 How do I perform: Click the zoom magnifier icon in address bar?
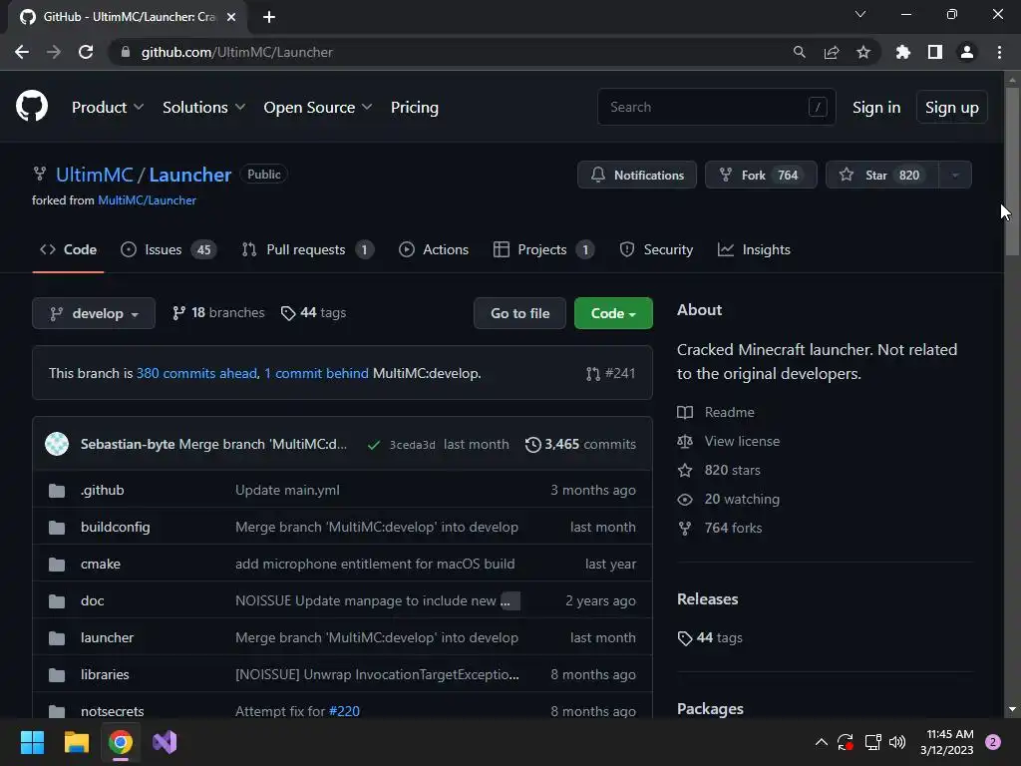coord(799,52)
